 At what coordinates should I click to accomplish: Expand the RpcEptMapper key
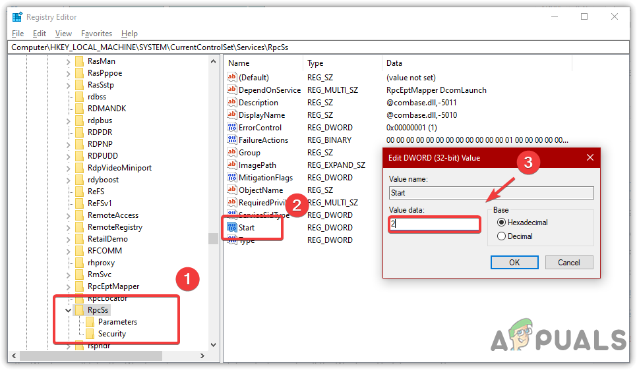[x=68, y=287]
